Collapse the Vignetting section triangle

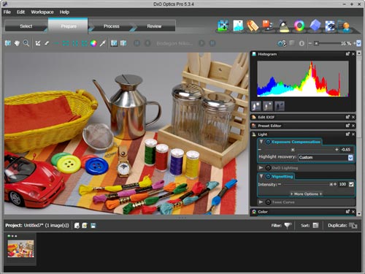pyautogui.click(x=261, y=176)
